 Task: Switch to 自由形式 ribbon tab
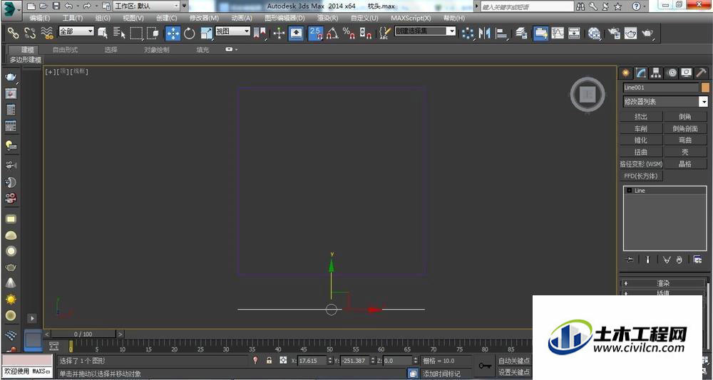[65, 50]
